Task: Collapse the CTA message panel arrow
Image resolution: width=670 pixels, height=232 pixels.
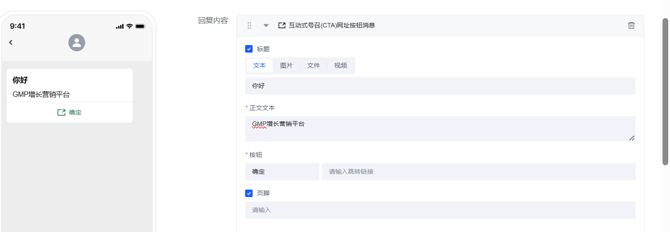Action: (266, 26)
